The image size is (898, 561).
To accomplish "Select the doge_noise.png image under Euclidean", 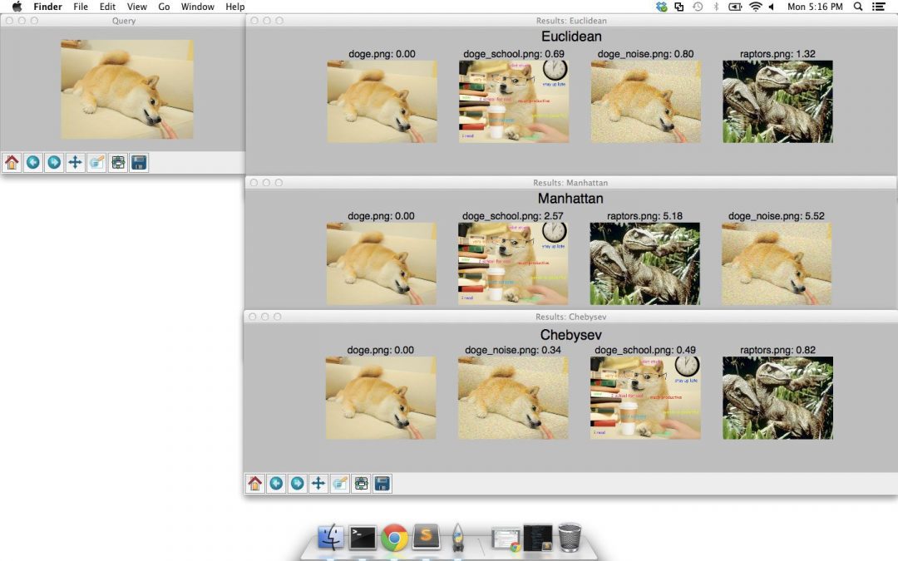I will (x=646, y=102).
